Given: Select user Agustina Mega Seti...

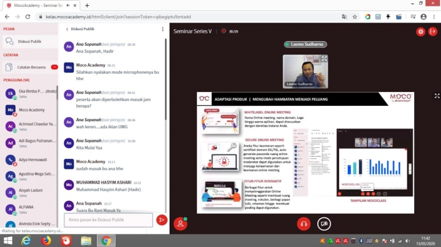Looking at the screenshot, I should 30,176.
